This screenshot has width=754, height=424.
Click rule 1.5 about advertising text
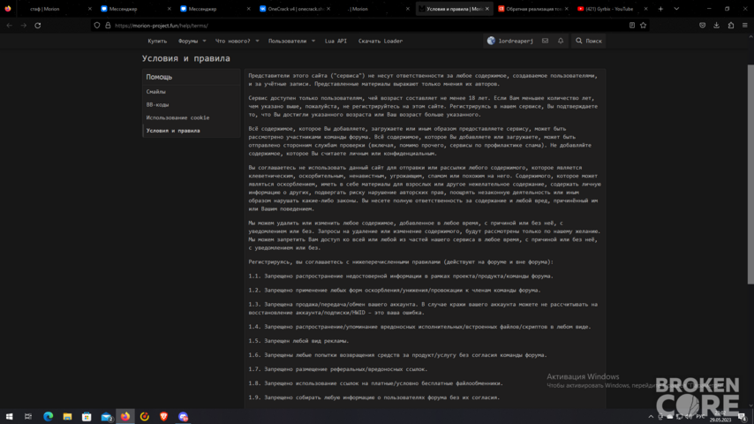pyautogui.click(x=298, y=341)
